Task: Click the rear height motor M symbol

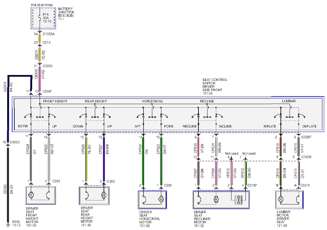Action: tap(104, 195)
